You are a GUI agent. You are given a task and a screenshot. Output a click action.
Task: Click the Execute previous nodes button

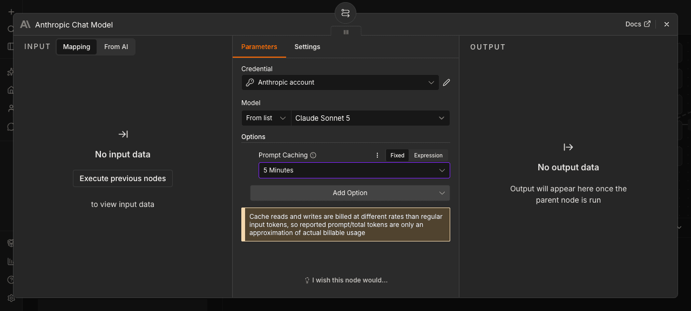coord(123,178)
